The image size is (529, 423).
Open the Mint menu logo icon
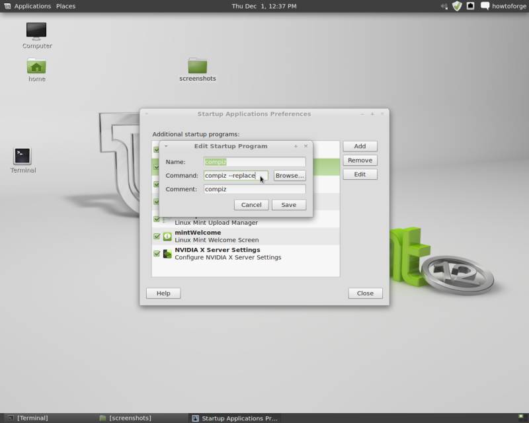tap(7, 6)
